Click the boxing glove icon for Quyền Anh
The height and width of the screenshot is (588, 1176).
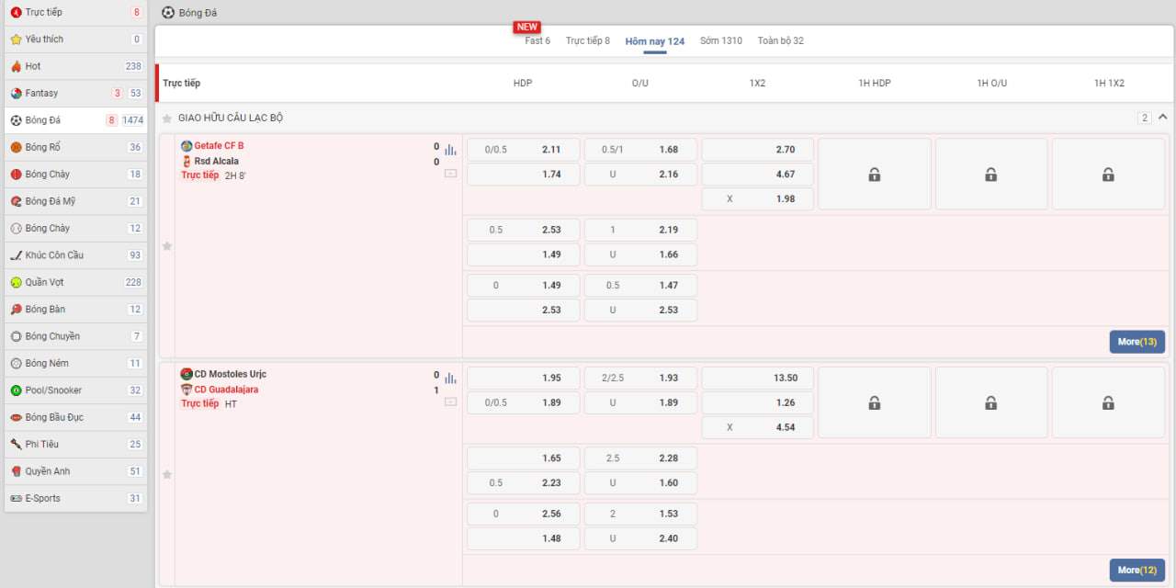point(16,471)
